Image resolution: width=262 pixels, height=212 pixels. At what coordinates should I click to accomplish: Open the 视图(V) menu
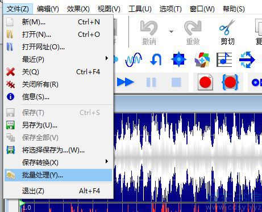click(x=109, y=9)
